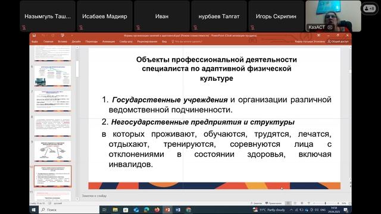Screen dimensions: 381x214
Task: Click the zoom slider handle in the status bar
Action: pos(326,203)
